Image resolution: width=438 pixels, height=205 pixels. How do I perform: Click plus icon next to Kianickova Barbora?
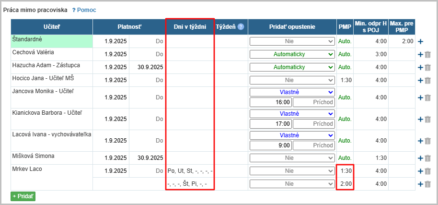[420, 119]
